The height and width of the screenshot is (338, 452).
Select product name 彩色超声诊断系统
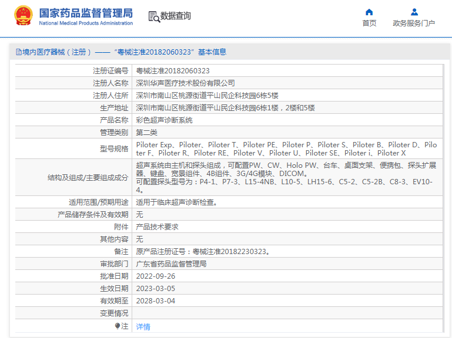[165, 120]
